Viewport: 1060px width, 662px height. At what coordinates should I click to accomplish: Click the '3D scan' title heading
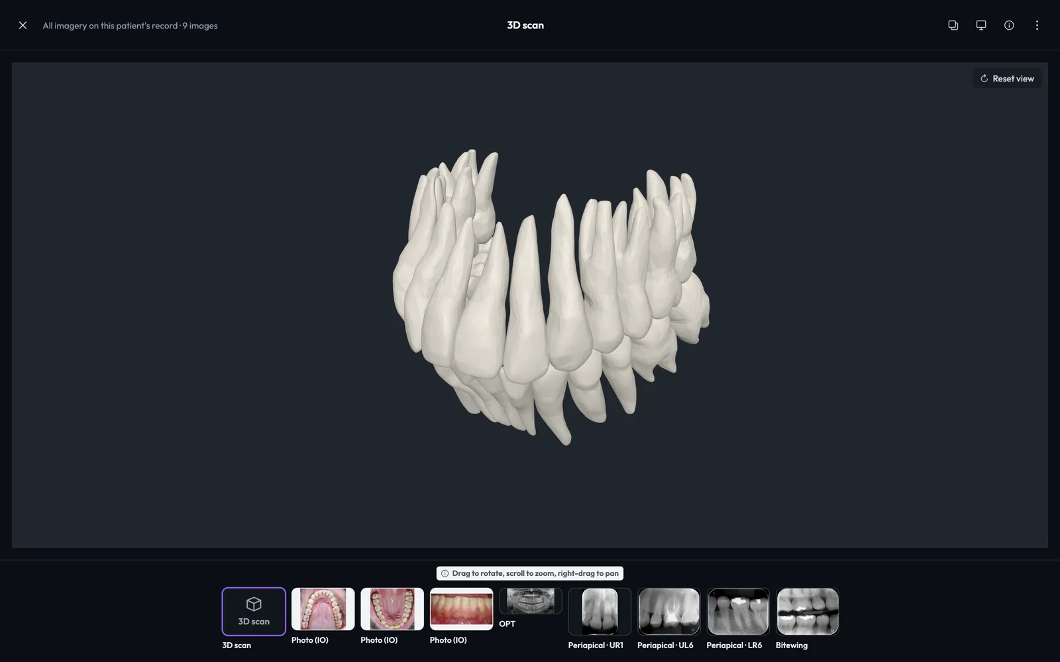525,25
